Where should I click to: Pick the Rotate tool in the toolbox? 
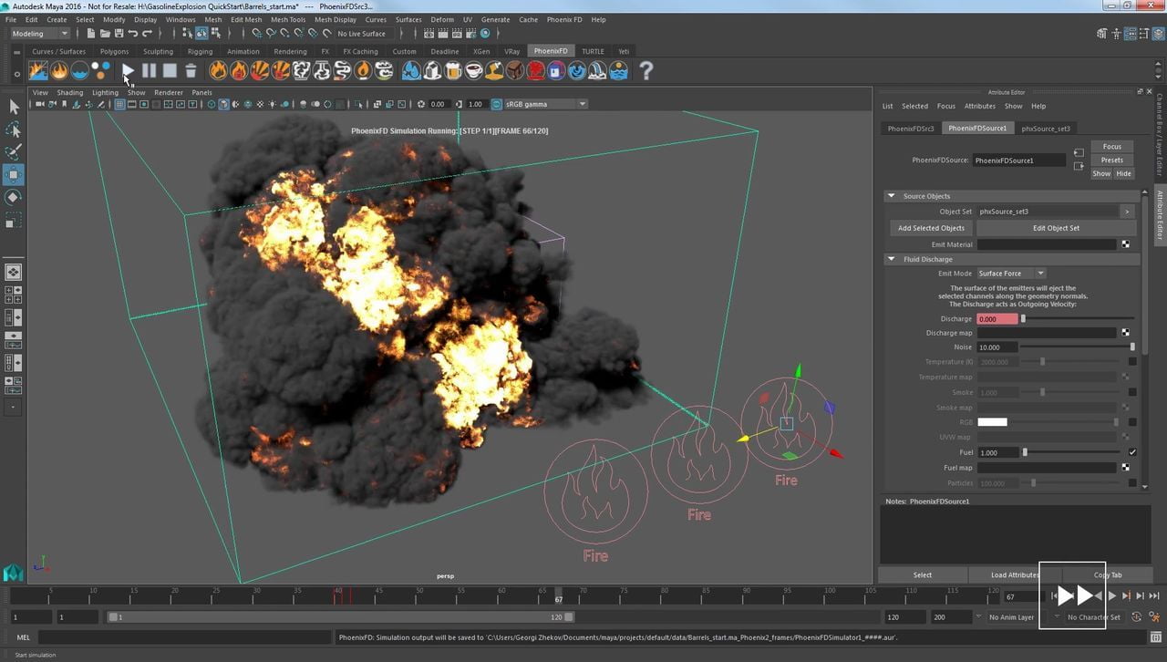[x=14, y=197]
